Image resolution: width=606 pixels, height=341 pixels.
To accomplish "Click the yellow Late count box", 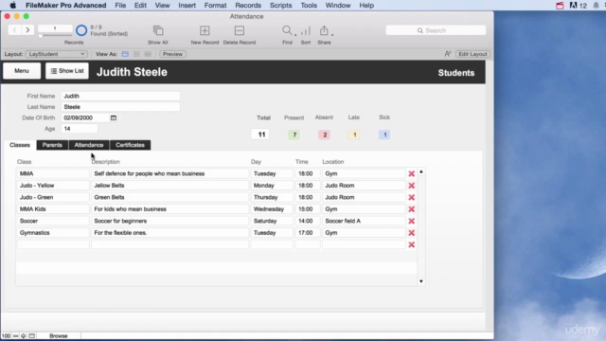I will point(354,135).
